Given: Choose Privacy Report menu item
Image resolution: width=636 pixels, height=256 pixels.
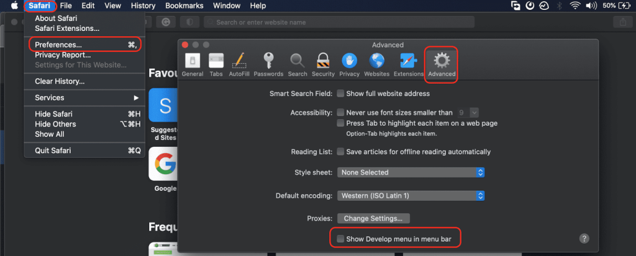Looking at the screenshot, I should coord(84,55).
